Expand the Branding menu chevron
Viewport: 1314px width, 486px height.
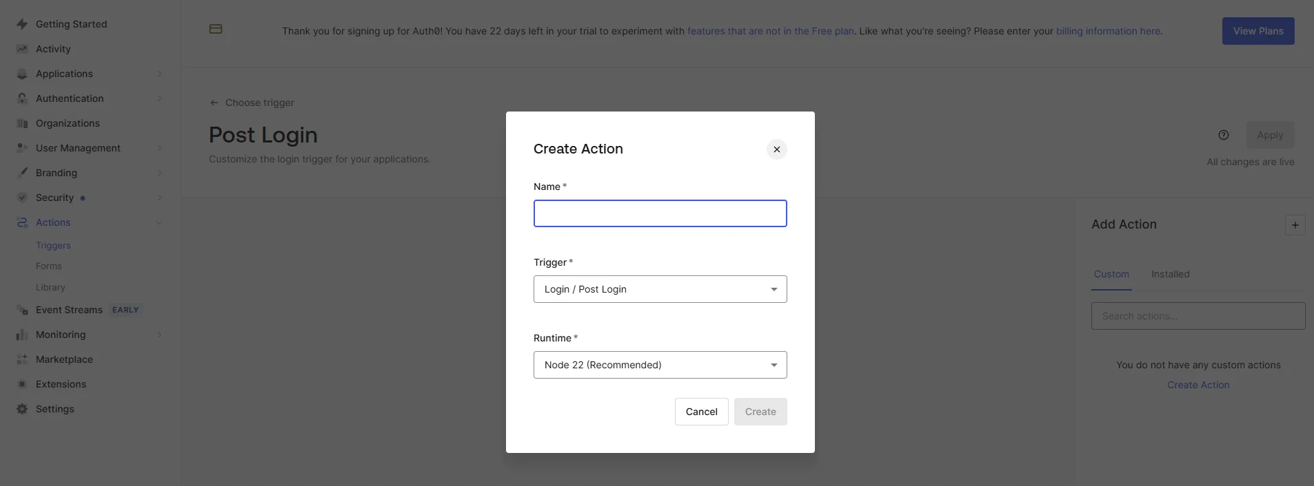159,173
